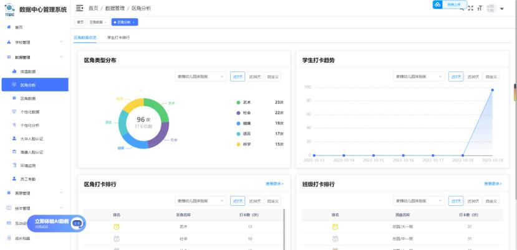Click the fullscreen icon in top bar
The width and height of the screenshot is (517, 250).
click(471, 7)
